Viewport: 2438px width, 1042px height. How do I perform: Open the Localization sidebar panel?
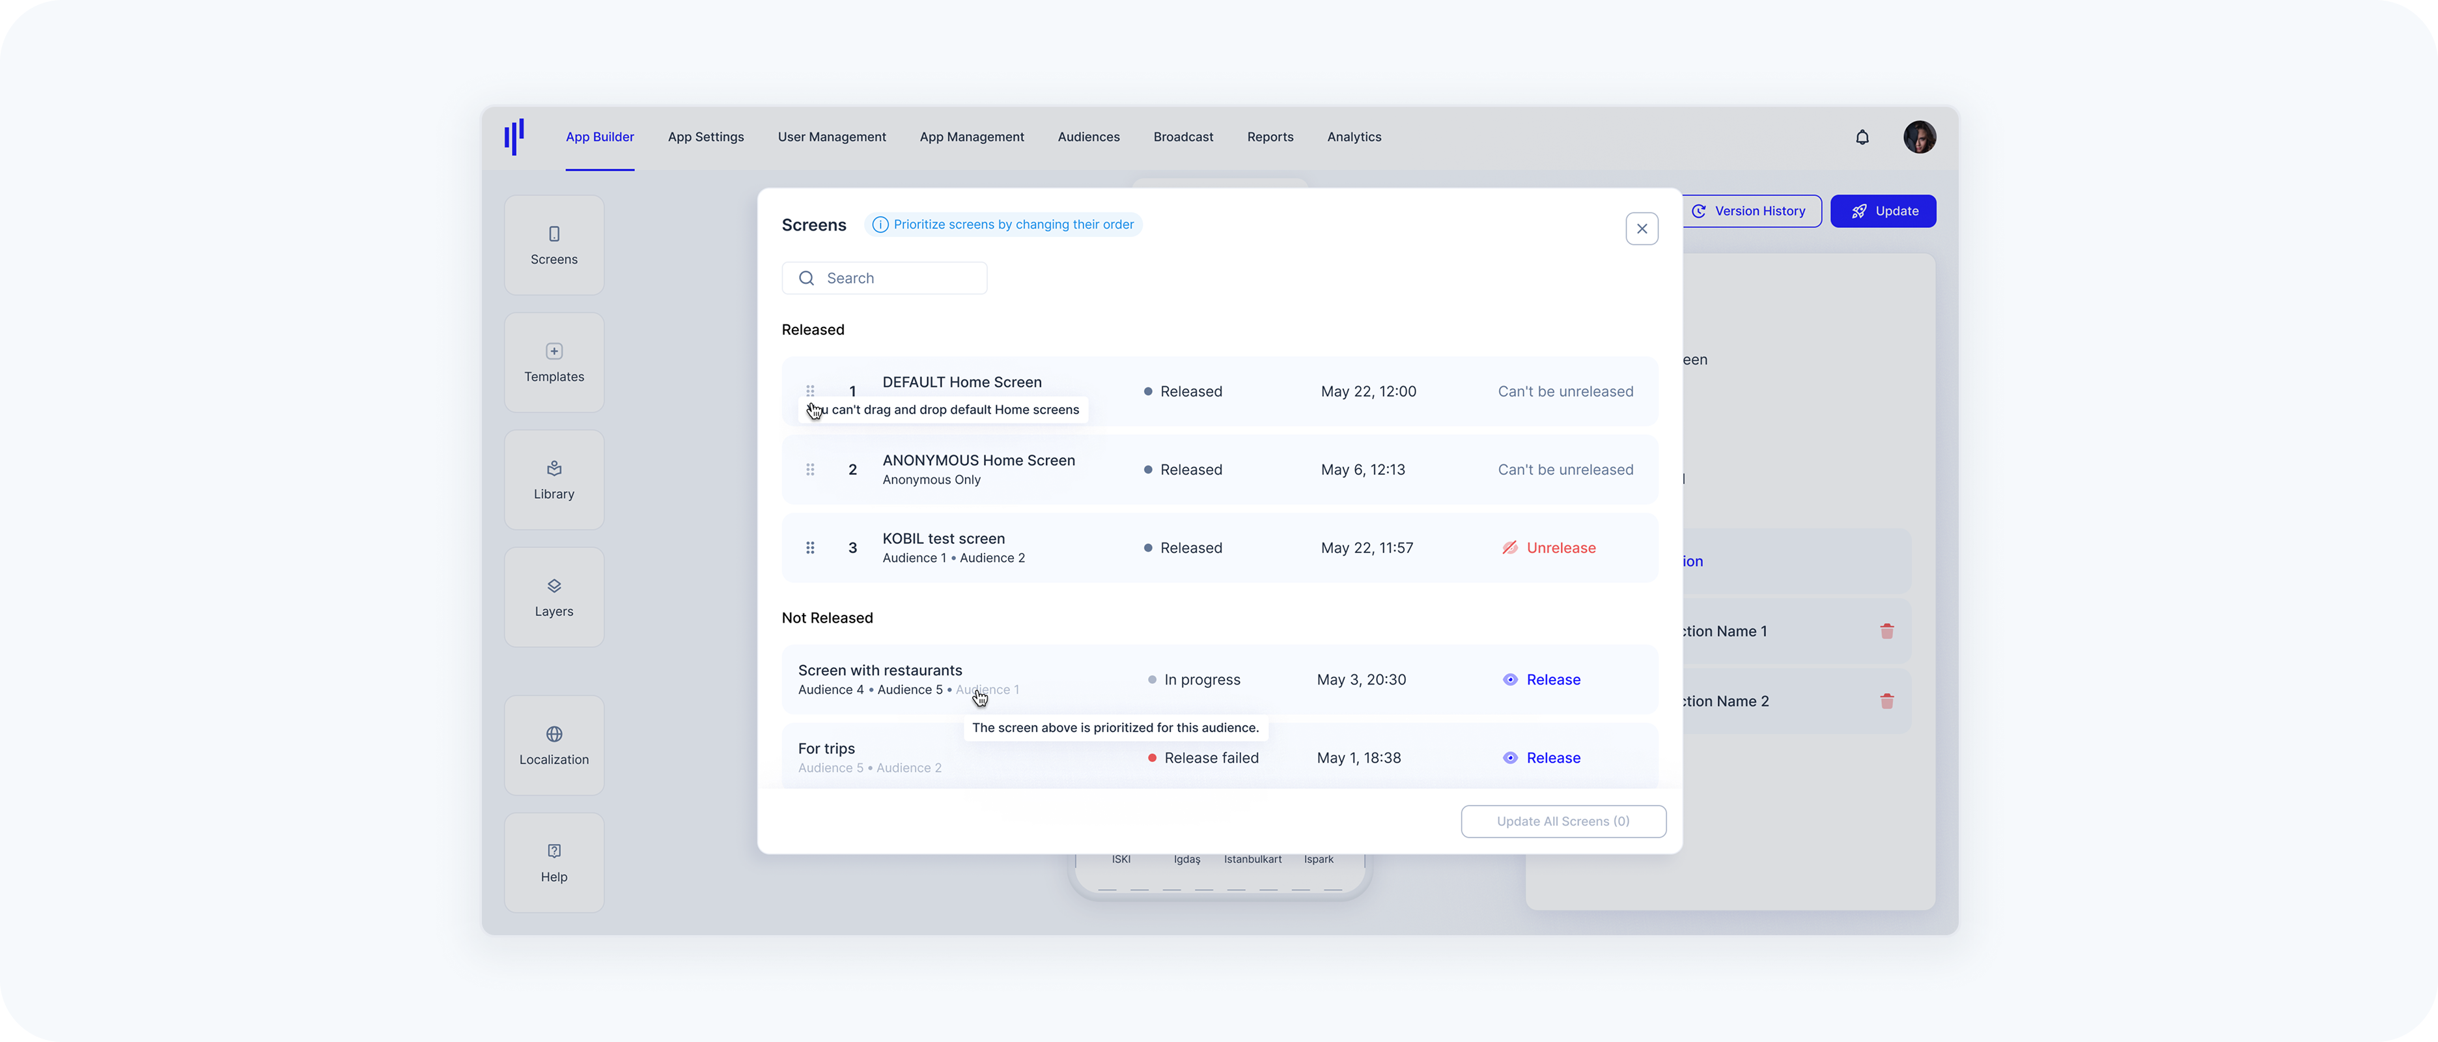coord(553,745)
